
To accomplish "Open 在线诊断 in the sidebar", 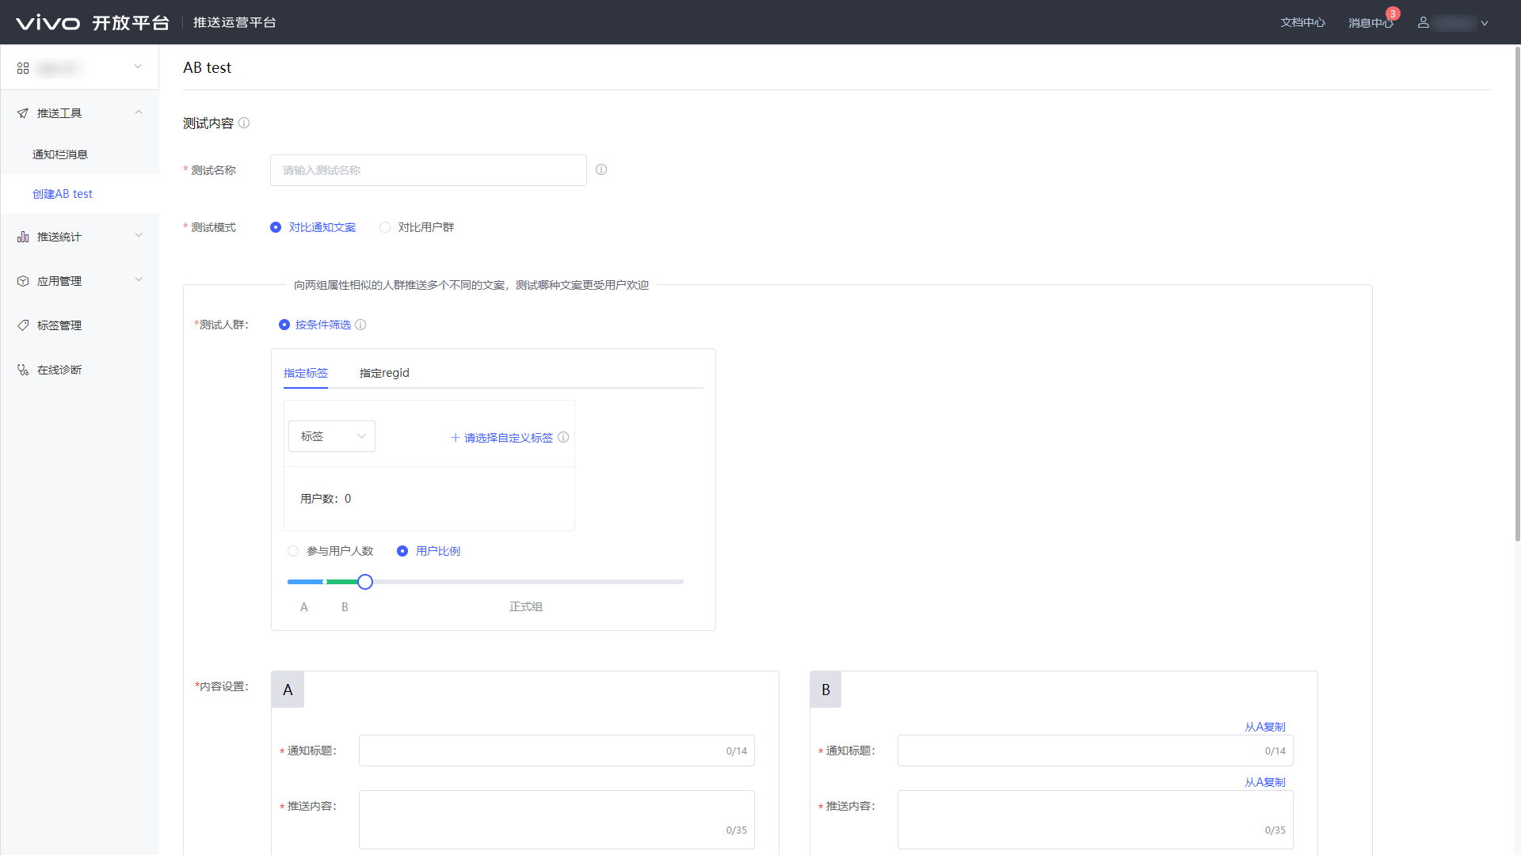I will point(59,370).
